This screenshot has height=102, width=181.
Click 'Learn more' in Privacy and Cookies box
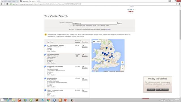pyautogui.click(x=151, y=90)
